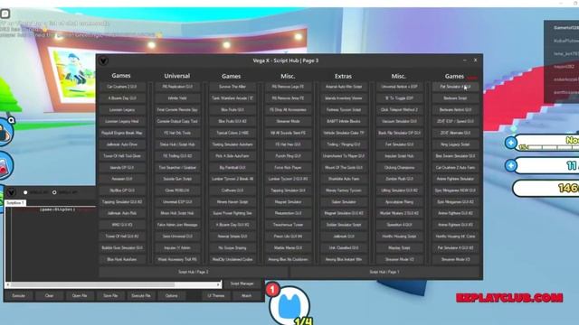Click the red notification badge showing 1
The height and width of the screenshot is (325, 579).
coord(272,289)
